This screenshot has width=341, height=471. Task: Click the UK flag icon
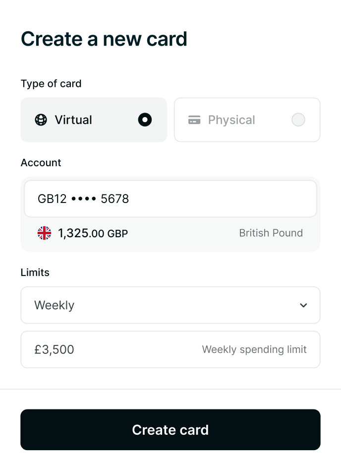[x=45, y=233]
